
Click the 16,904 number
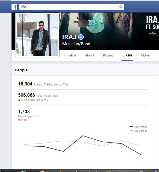click(x=25, y=84)
